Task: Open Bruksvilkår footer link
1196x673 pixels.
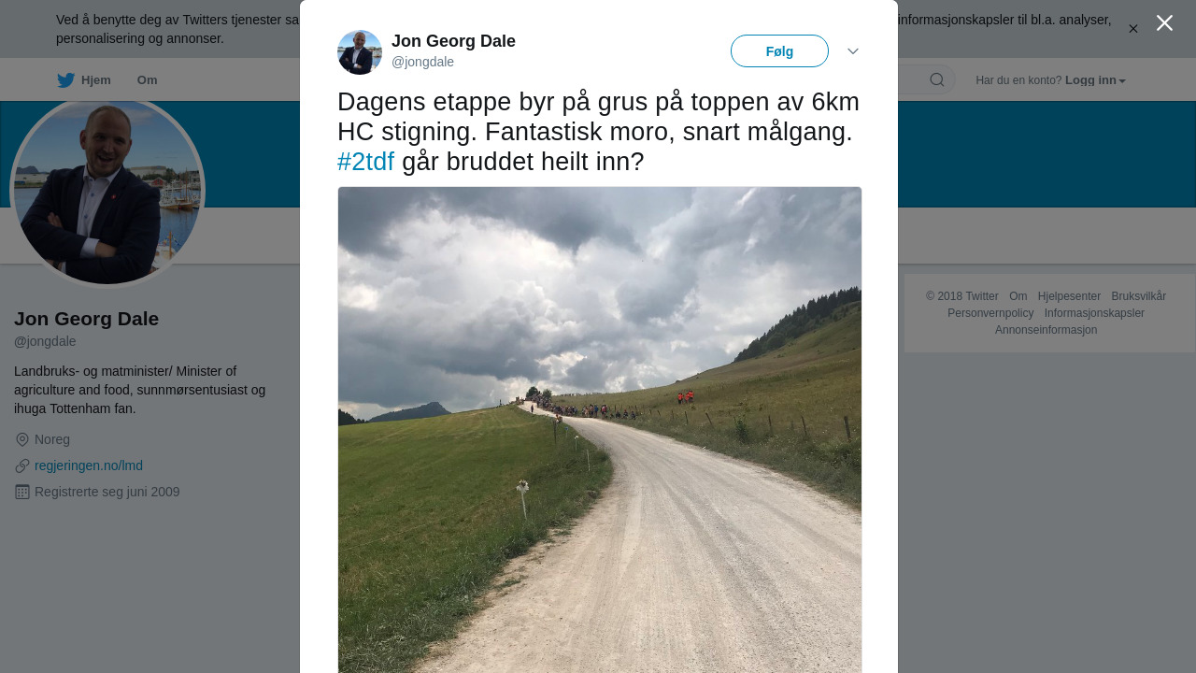Action: point(1138,296)
